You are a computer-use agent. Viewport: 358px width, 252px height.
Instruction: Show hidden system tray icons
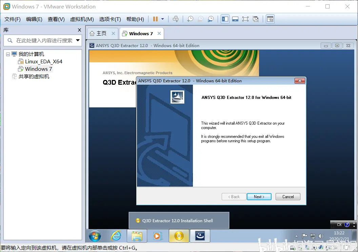click(296, 236)
